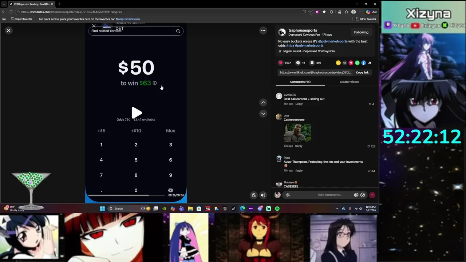The image size is (466, 262).
Task: Open Discord from the taskbar
Action: point(260,209)
